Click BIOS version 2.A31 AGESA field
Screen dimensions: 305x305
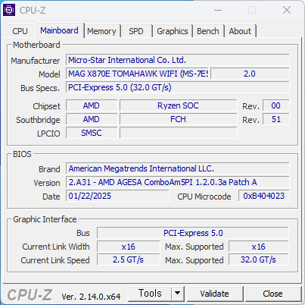click(178, 182)
